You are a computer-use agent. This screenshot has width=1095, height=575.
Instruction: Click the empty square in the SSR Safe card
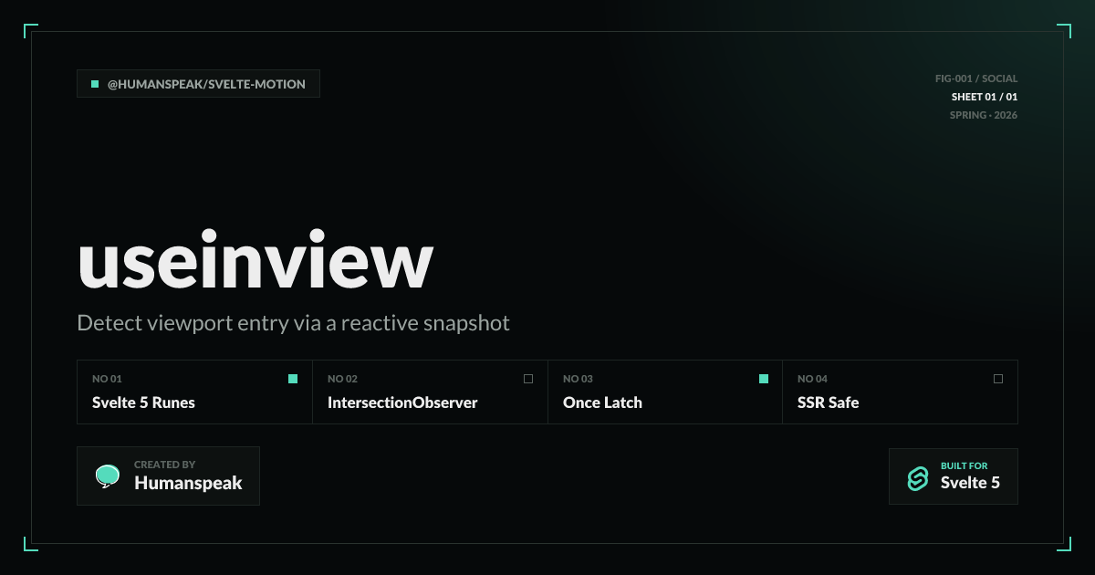[x=998, y=379]
